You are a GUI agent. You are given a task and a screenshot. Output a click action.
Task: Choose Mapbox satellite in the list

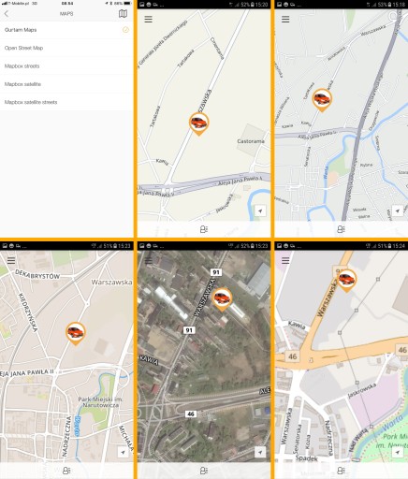pyautogui.click(x=66, y=84)
